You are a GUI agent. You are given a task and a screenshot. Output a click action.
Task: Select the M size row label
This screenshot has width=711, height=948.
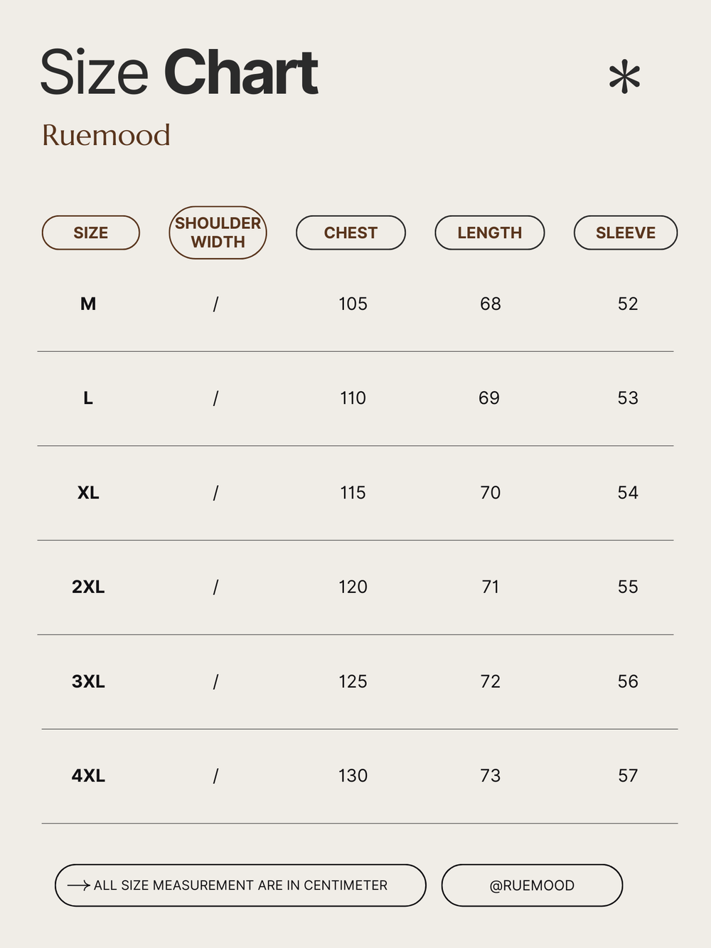click(88, 304)
